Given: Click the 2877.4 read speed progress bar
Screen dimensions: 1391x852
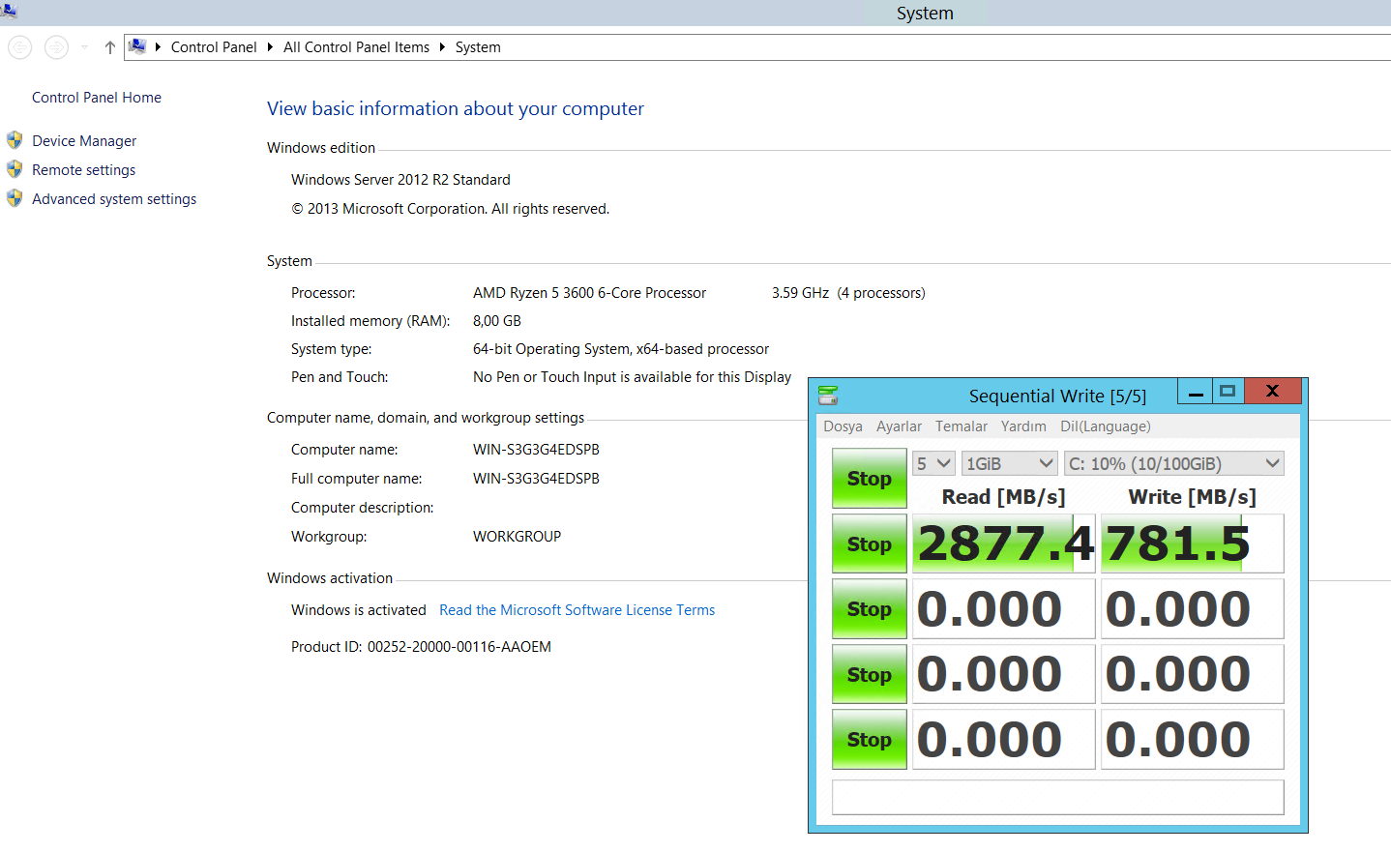Looking at the screenshot, I should click(x=1004, y=544).
